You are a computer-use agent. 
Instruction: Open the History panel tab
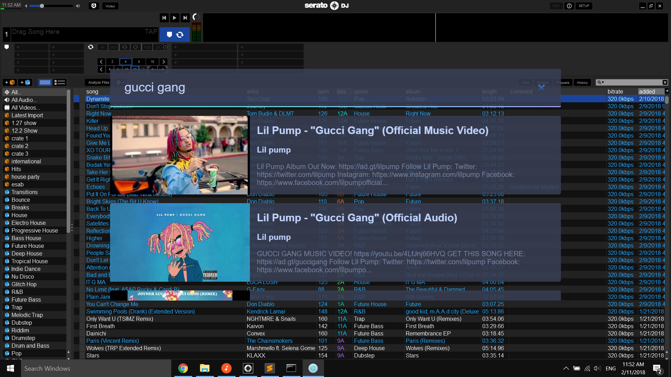pyautogui.click(x=582, y=83)
